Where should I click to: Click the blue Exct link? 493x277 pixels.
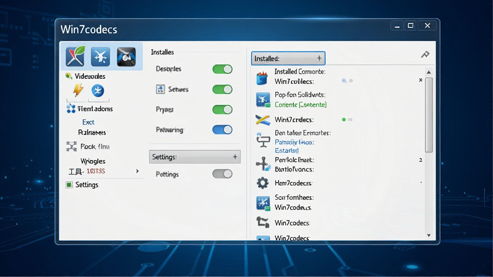coord(89,122)
